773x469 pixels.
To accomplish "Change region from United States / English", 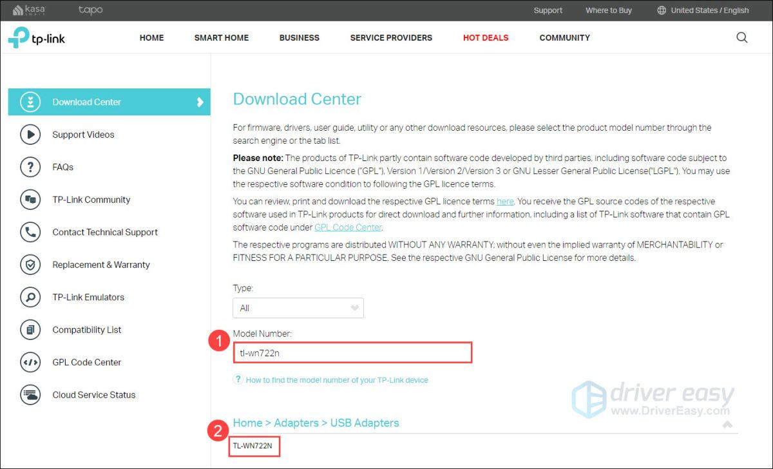I will [x=710, y=10].
